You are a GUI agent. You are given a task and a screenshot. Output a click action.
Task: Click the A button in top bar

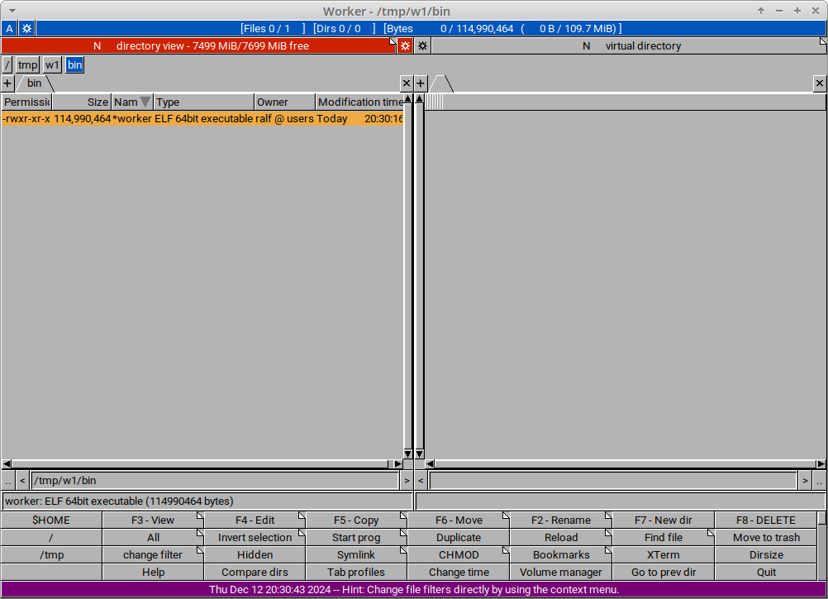coord(10,28)
